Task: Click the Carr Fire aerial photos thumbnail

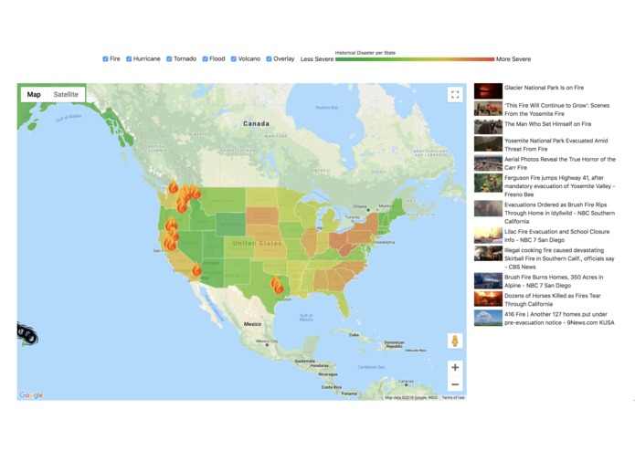Action: (x=488, y=163)
